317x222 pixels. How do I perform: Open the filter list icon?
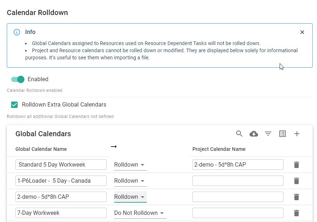tap(268, 134)
